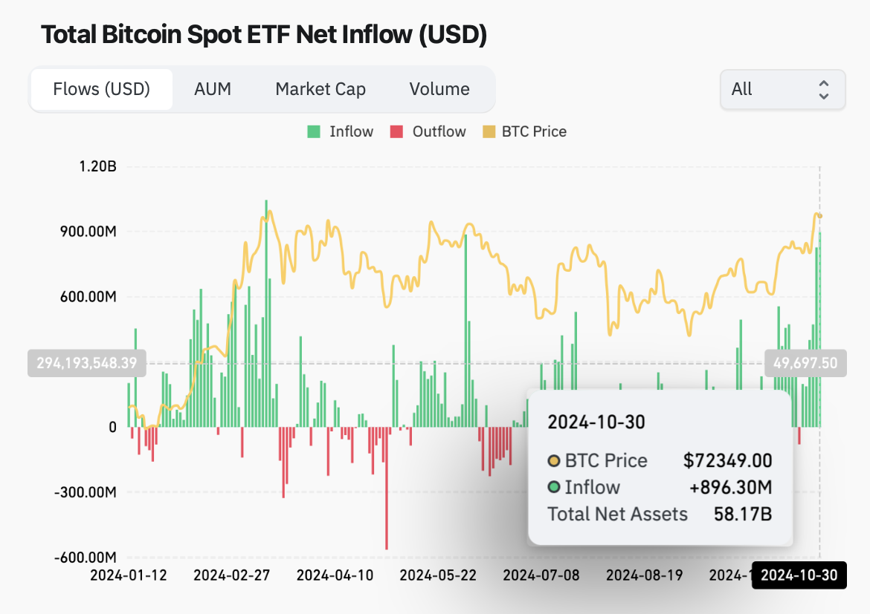Click the up chevron on the All selector

pyautogui.click(x=823, y=84)
